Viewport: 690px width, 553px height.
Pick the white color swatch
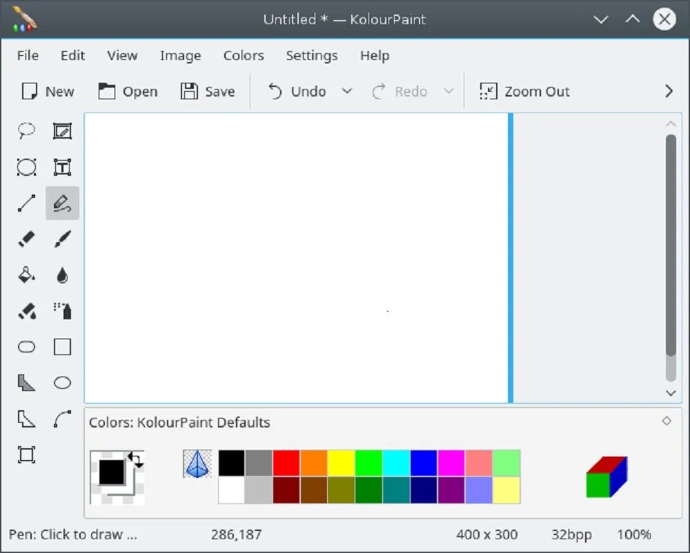click(x=231, y=490)
